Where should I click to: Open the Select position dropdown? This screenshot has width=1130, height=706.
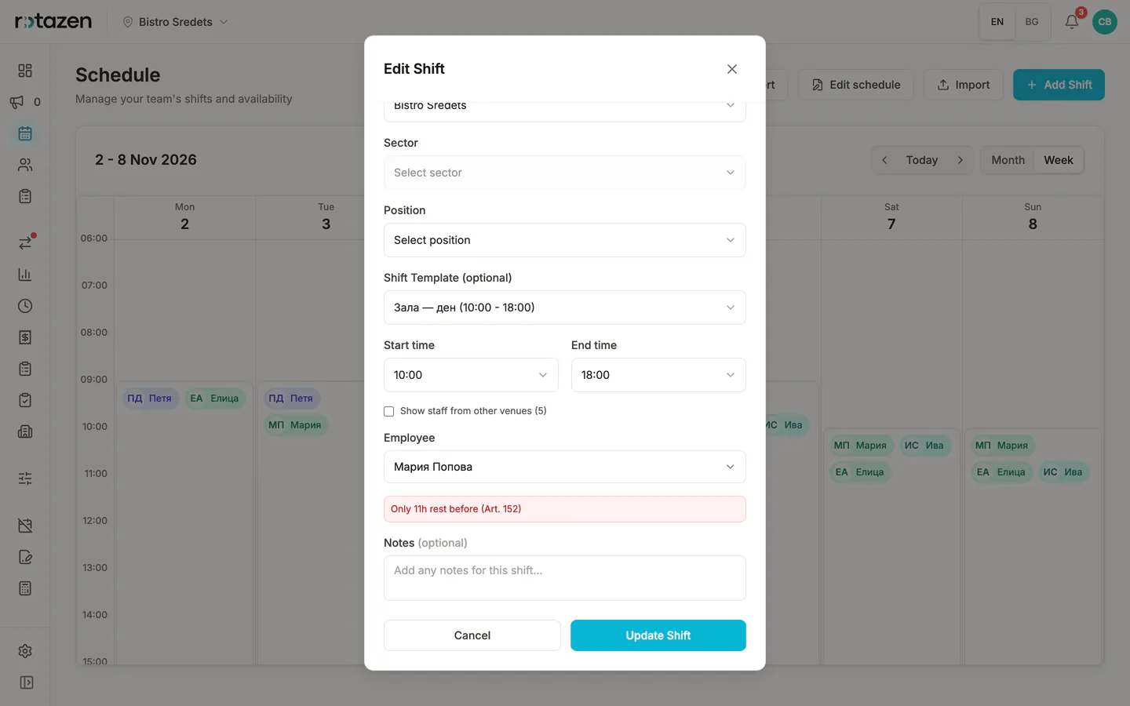pyautogui.click(x=565, y=240)
